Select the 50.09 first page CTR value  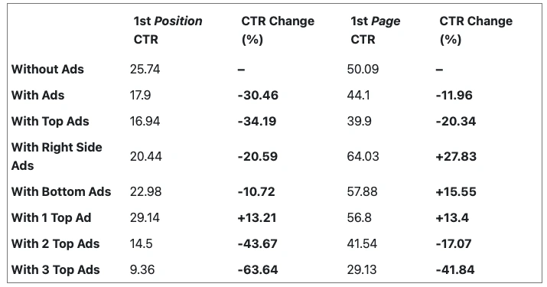coord(363,69)
